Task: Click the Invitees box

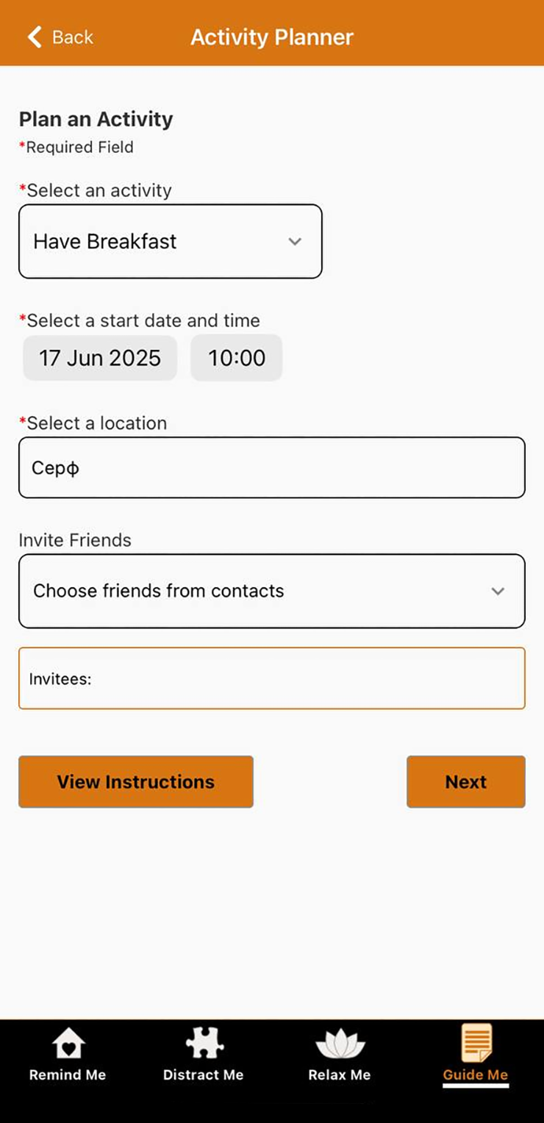Action: (x=272, y=678)
